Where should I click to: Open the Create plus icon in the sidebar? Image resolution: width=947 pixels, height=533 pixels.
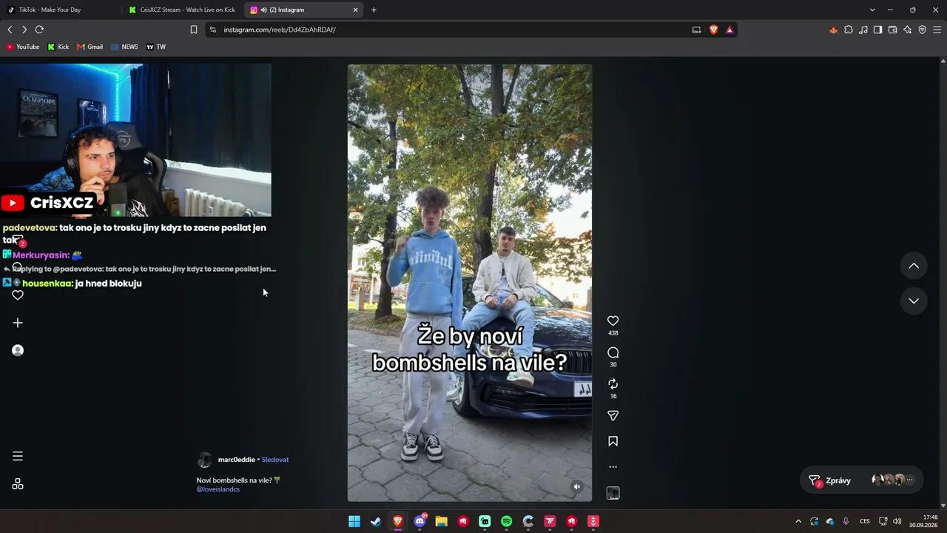[18, 323]
